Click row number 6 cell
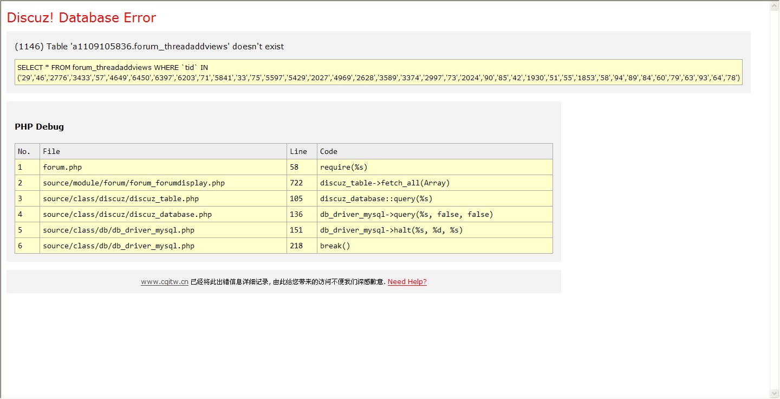Screen dimensions: 780x399 pos(27,246)
